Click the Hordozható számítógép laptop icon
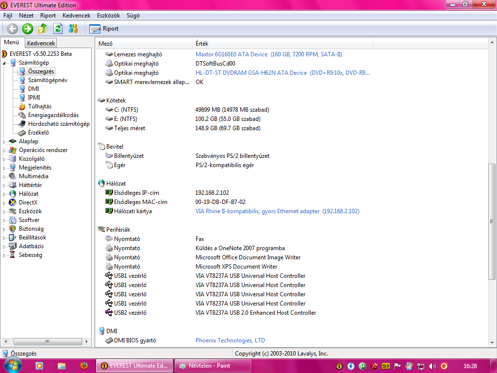 coord(22,124)
